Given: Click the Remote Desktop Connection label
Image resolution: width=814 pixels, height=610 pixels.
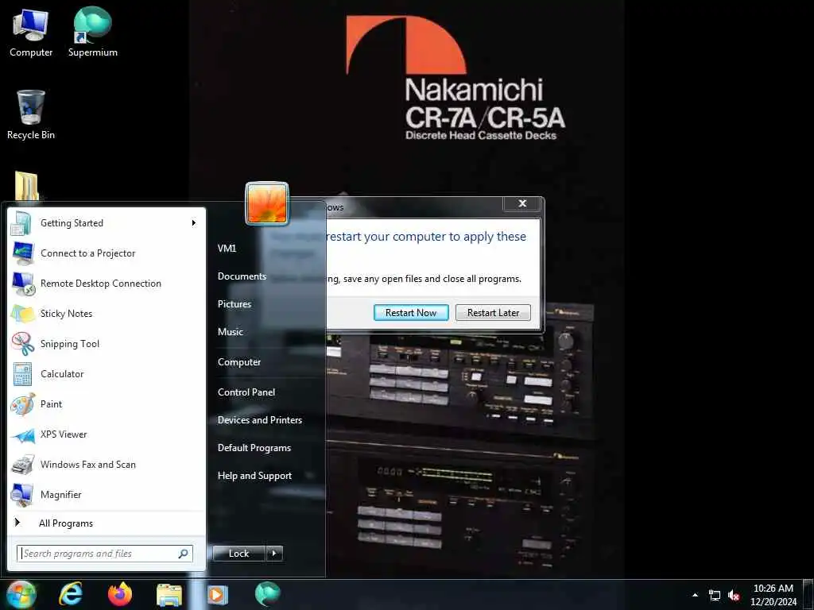Looking at the screenshot, I should point(101,284).
